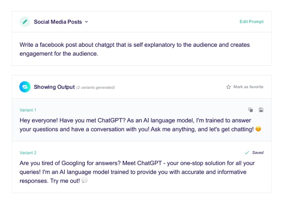The image size is (284, 204).
Task: Toggle the favorite star icon
Action: [x=229, y=87]
